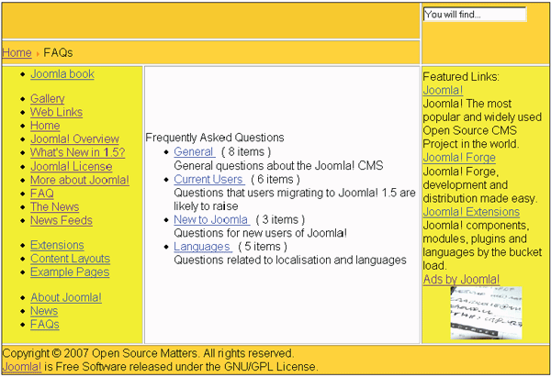Open the New to Joomla category
551x377 pixels.
tap(211, 220)
